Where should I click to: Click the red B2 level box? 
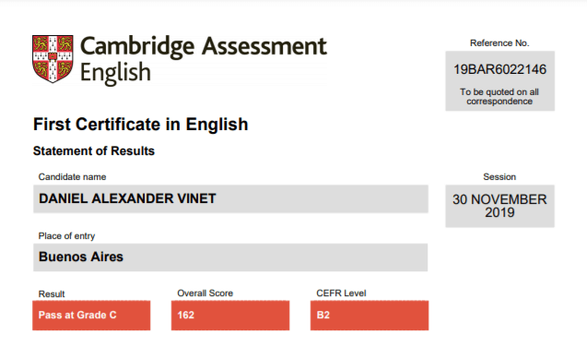[x=370, y=316]
